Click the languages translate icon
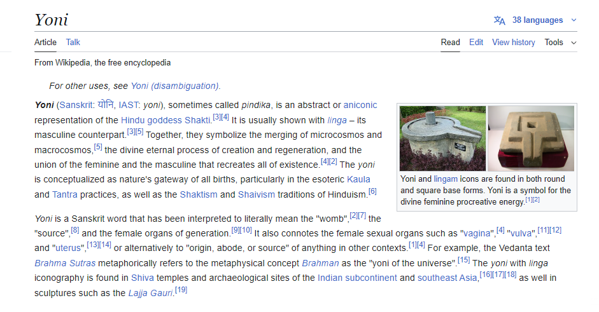This screenshot has height=312, width=599. [x=499, y=20]
